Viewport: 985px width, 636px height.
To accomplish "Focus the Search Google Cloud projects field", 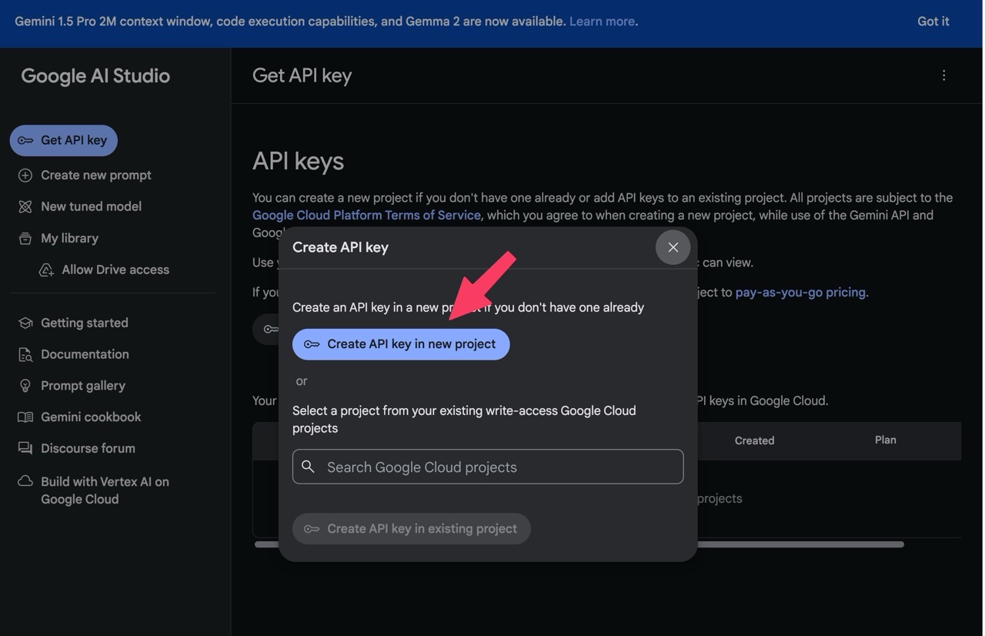I will click(488, 467).
